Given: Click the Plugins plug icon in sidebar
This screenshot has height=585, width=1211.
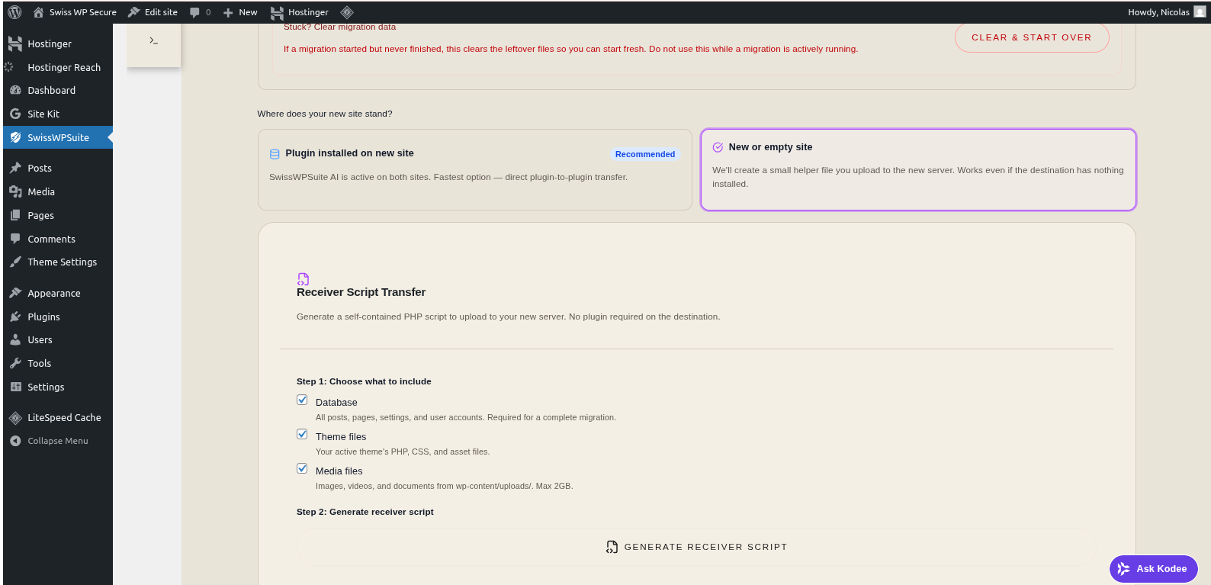Looking at the screenshot, I should (x=15, y=317).
